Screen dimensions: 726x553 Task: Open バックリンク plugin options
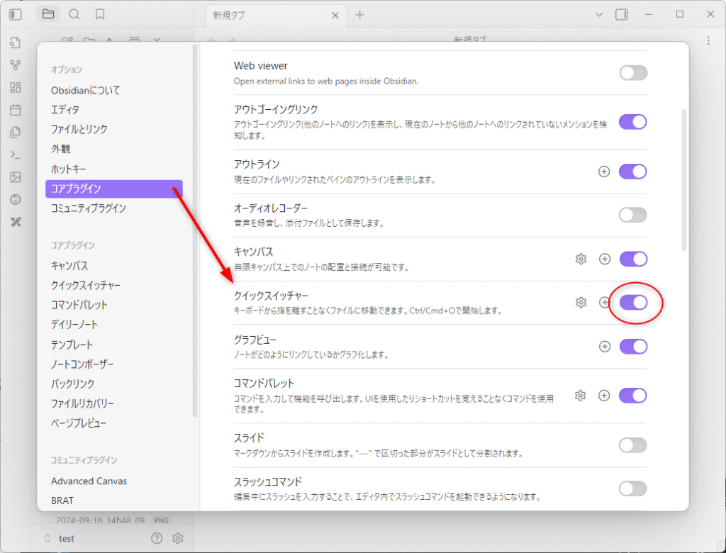tap(114, 384)
